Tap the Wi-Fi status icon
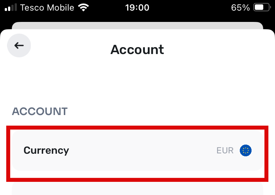Screen dimensions: 275x195 [84, 8]
